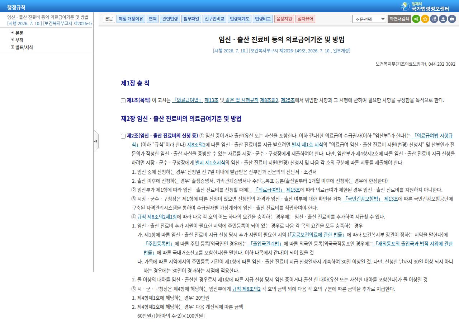Open the 관련법령 tab
This screenshot has width=459, height=323.
tap(170, 19)
